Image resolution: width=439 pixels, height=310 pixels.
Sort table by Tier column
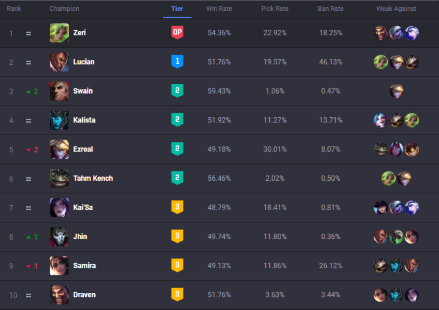pyautogui.click(x=177, y=9)
